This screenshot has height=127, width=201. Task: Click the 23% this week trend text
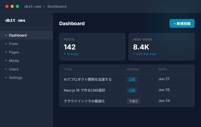pos(145,54)
